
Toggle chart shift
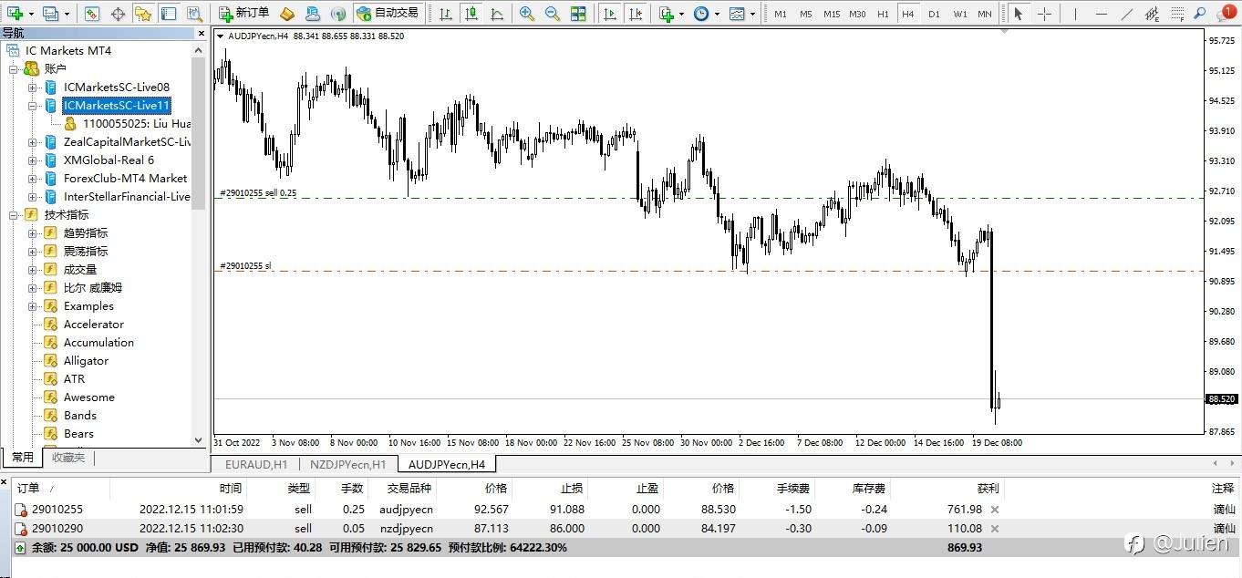tap(636, 14)
